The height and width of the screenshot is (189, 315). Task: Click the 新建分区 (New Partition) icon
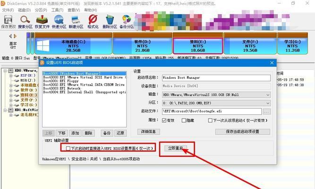(x=76, y=22)
